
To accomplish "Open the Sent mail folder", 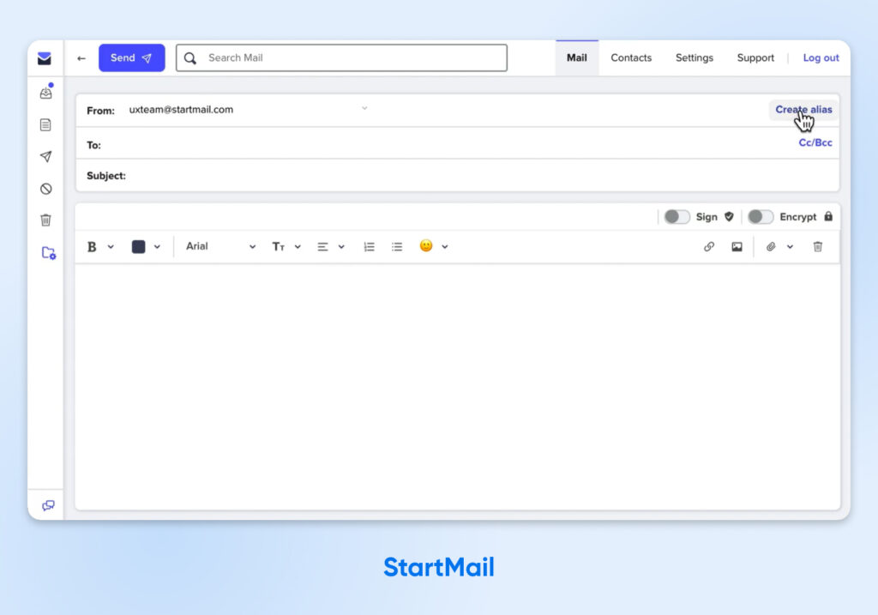I will pyautogui.click(x=47, y=156).
